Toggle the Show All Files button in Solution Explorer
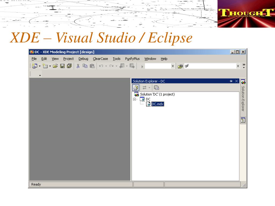 [136, 87]
